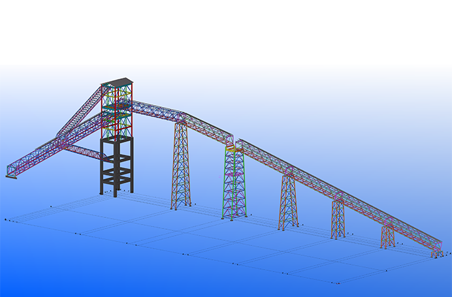Image resolution: width=452 pixels, height=297 pixels.
Task: Click the tallest orange lattice trestle
Action: [x=181, y=166]
